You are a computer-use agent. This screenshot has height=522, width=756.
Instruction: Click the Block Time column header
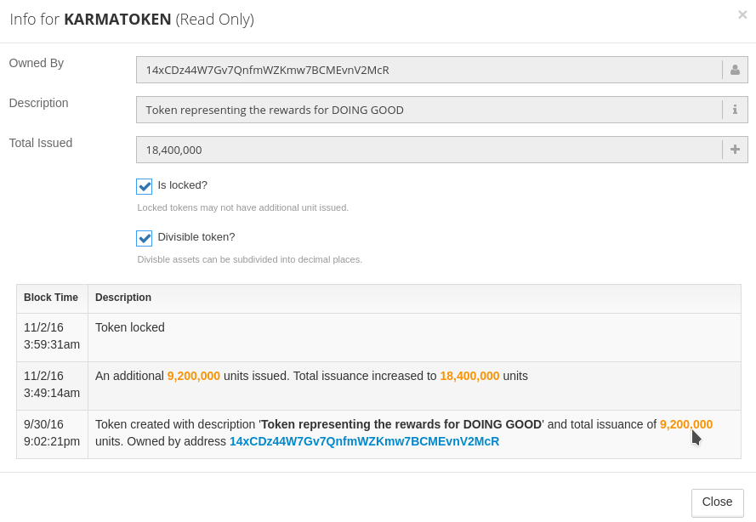(51, 298)
